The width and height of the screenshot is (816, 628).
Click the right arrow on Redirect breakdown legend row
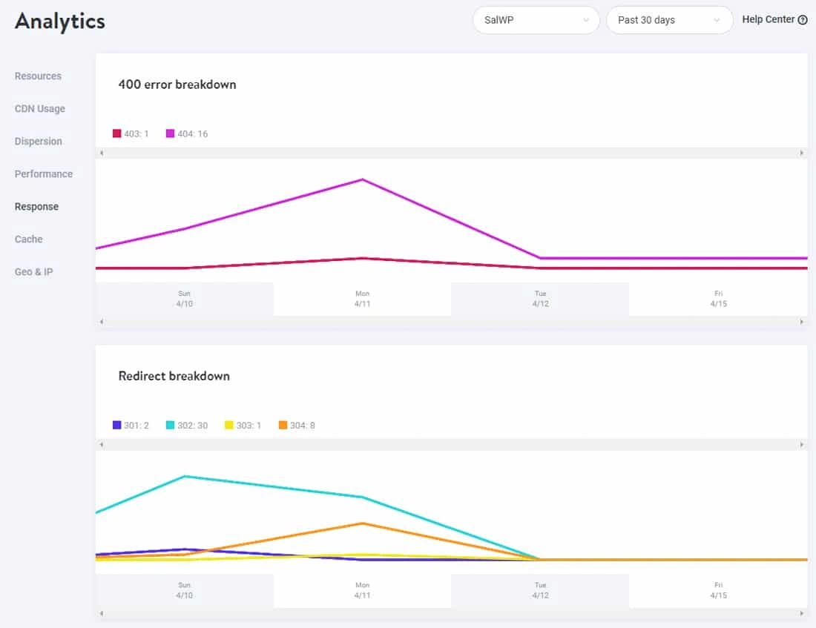803,444
